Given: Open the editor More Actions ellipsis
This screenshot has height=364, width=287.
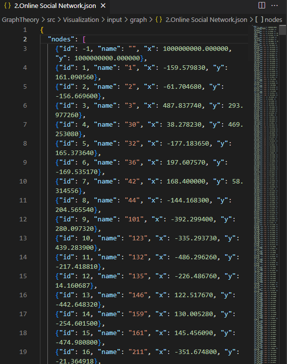Looking at the screenshot, I should coord(275,5).
